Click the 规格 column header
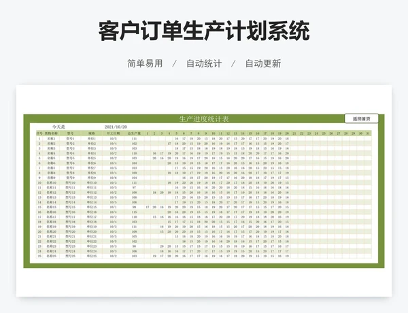The width and height of the screenshot is (408, 313). pos(92,133)
